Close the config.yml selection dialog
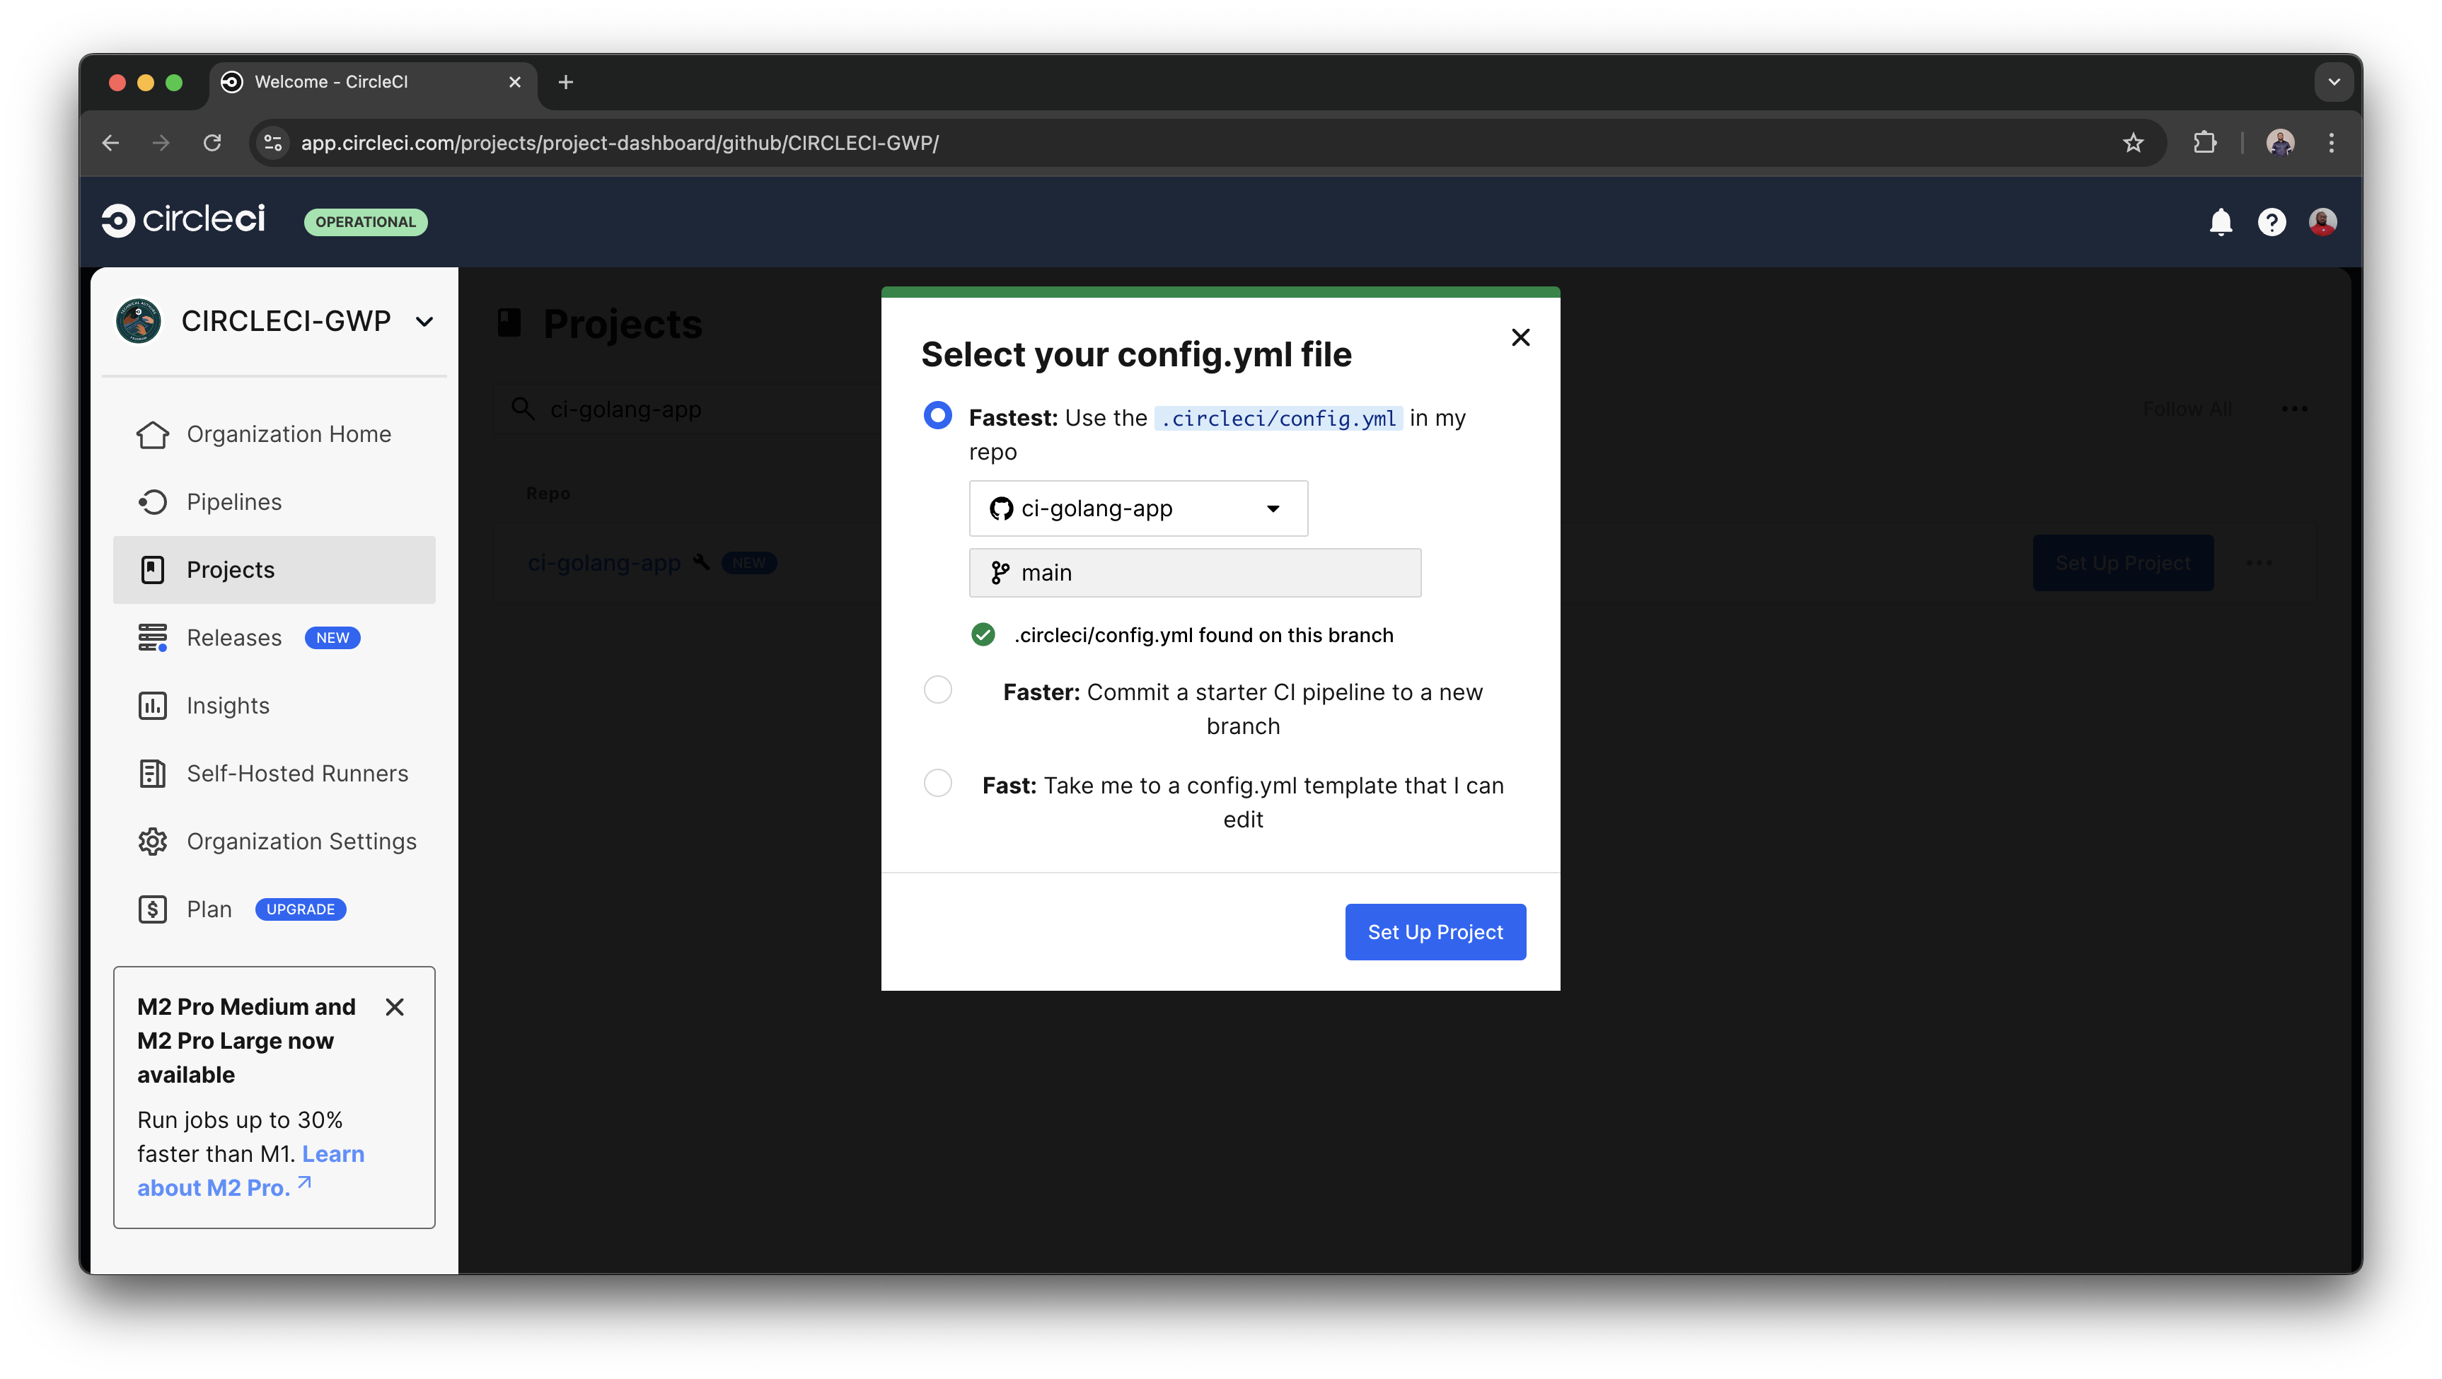 (1520, 337)
